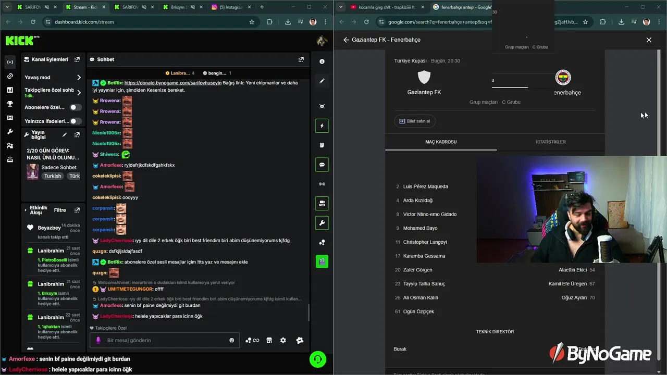Switch to the Instagram browser tab

point(232,7)
